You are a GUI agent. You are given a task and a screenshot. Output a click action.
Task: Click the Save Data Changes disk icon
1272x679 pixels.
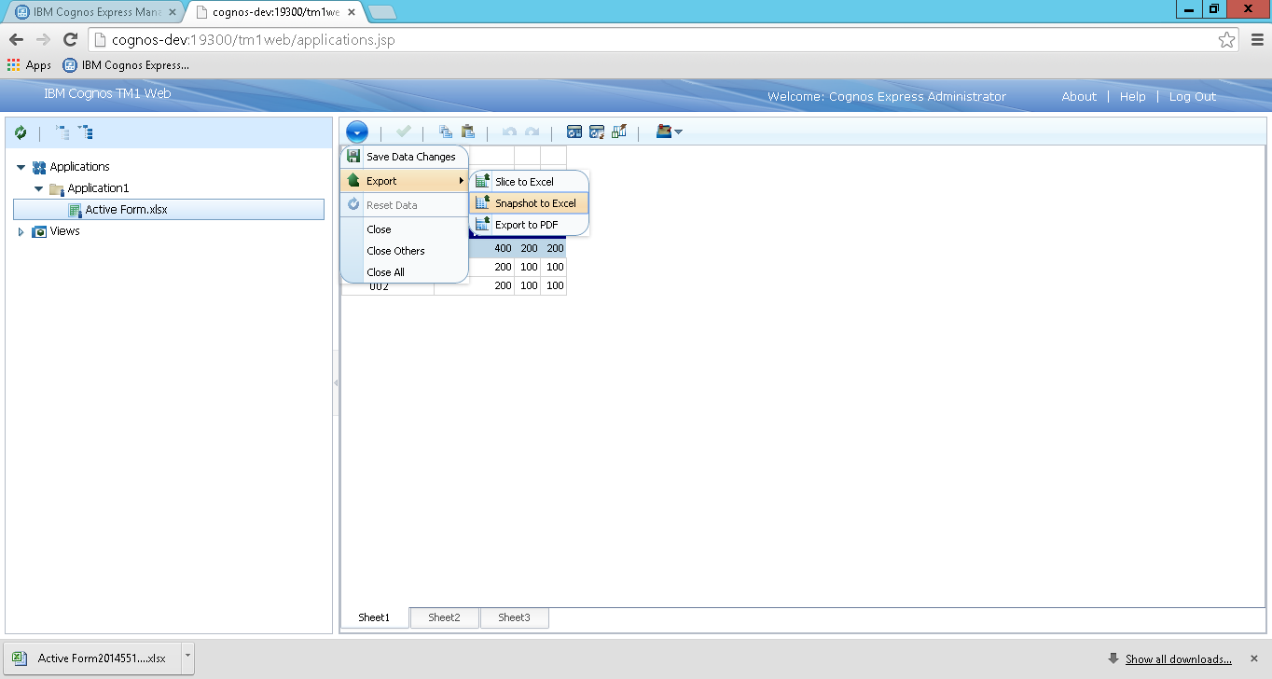(353, 157)
